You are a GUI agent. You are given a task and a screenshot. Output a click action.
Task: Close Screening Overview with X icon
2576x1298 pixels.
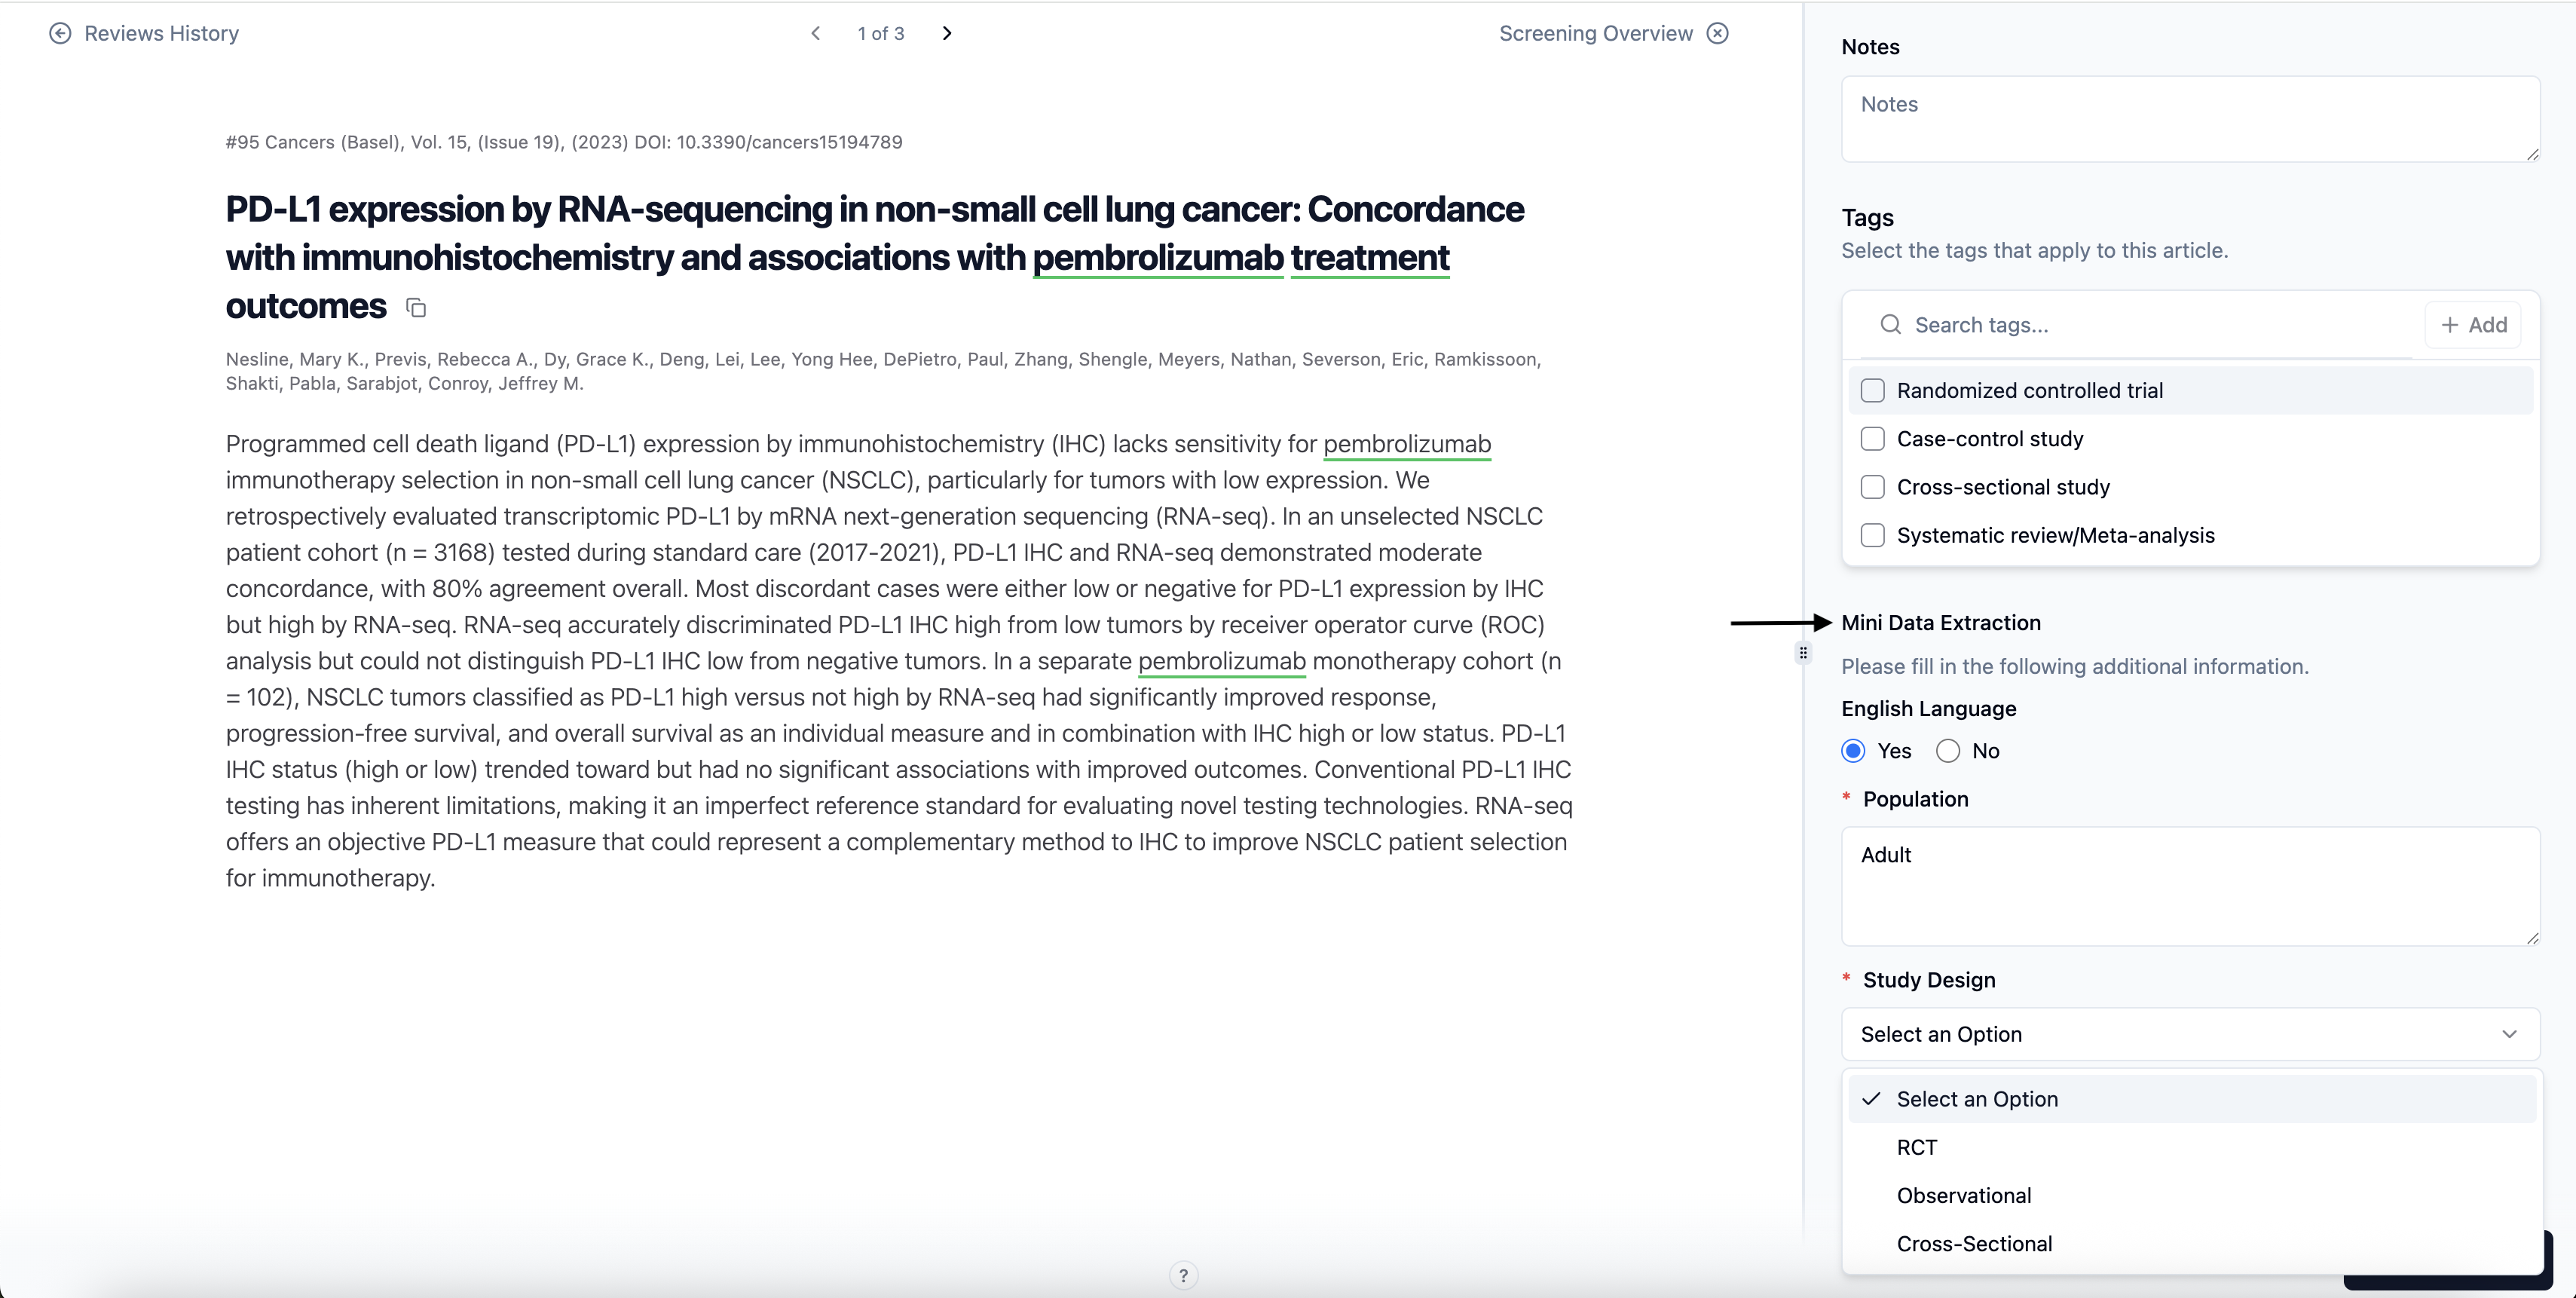tap(1717, 33)
